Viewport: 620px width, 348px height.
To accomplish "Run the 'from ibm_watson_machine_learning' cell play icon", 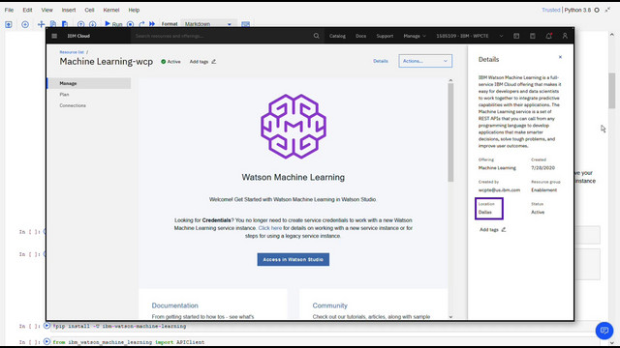I will [x=47, y=341].
